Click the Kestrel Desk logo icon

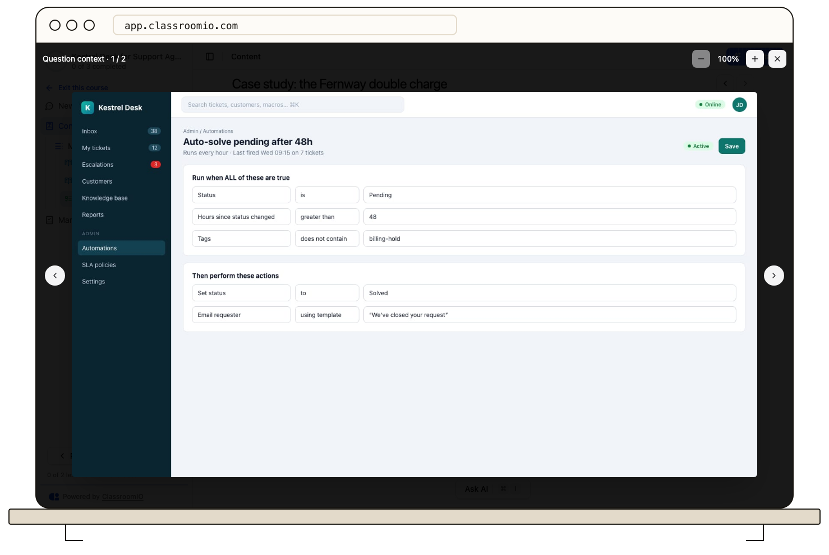click(87, 108)
